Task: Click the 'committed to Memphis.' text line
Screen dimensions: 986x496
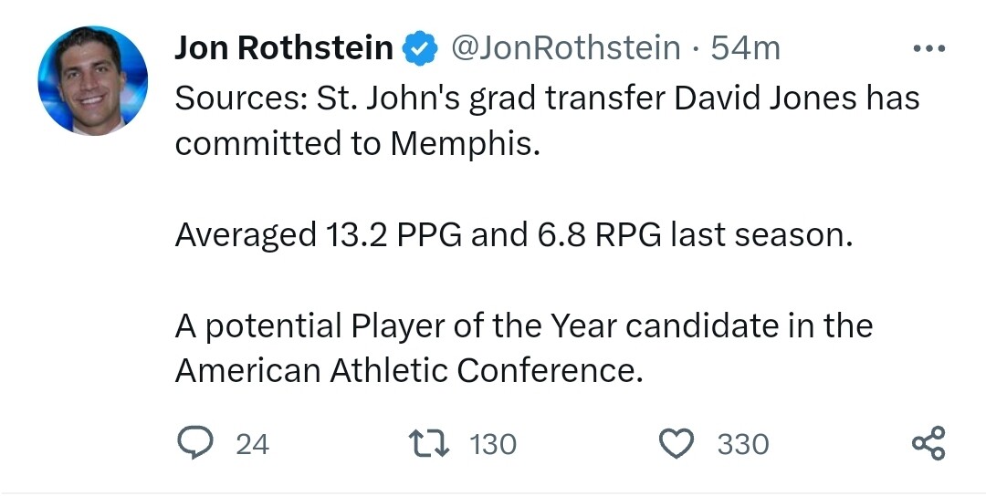Action: pos(357,143)
